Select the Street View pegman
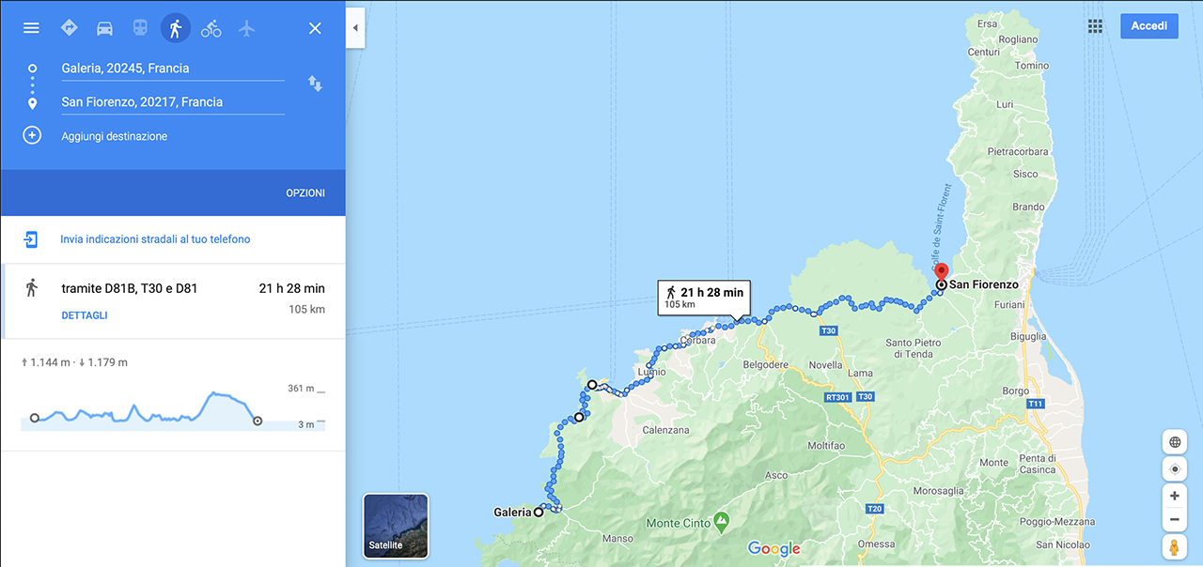1203x567 pixels. coord(1175,546)
